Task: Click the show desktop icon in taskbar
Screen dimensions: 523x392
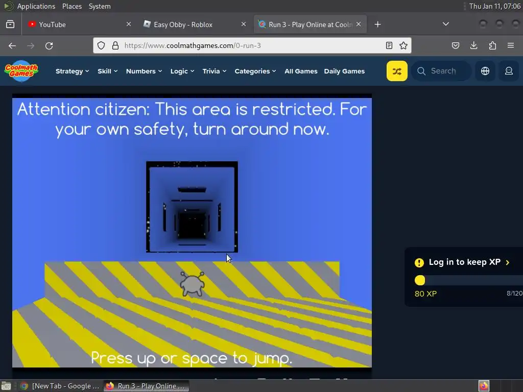Action: pyautogui.click(x=6, y=386)
